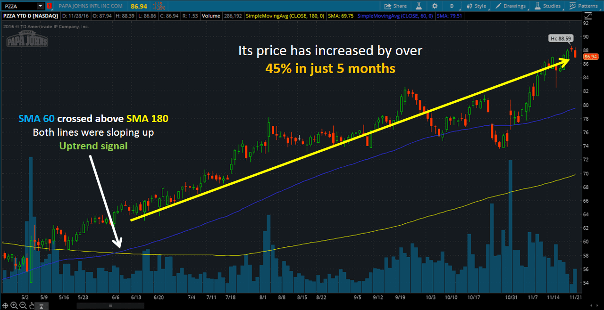
Task: Select SimpleMovingAvg (CLOSE, 60, 0) study label
Action: click(395, 16)
